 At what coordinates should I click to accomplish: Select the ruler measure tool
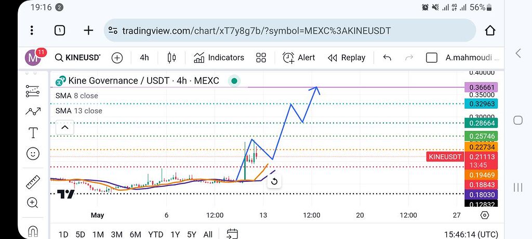tap(33, 182)
